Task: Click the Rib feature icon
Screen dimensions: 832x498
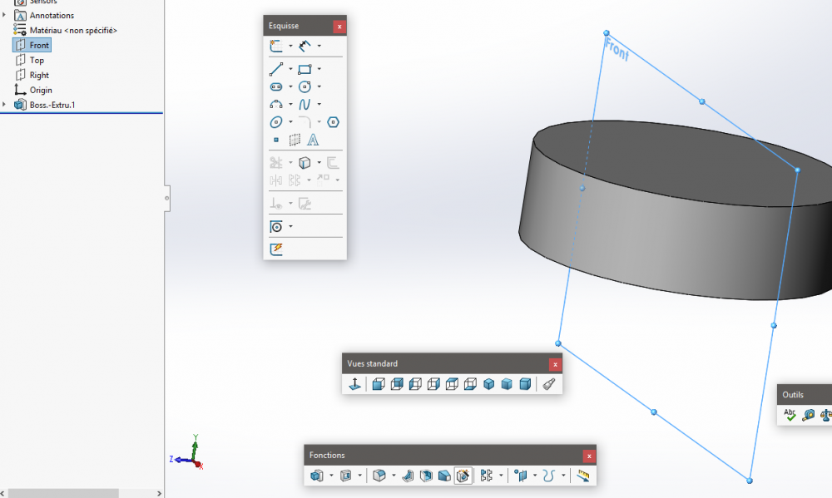Action: coord(408,476)
